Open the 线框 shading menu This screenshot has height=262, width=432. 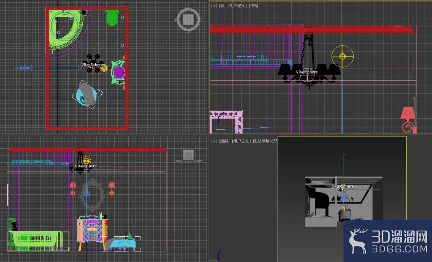(255, 5)
